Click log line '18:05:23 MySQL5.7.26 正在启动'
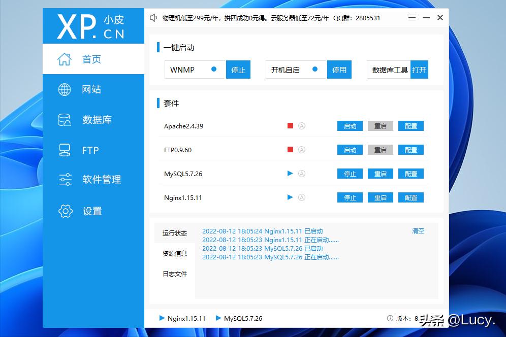 [x=270, y=257]
